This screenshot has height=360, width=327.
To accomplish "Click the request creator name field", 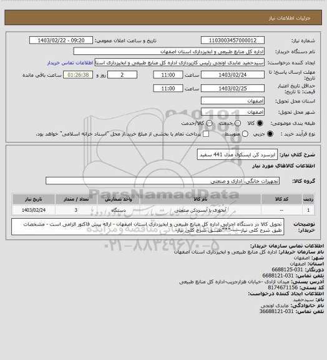I will click(x=180, y=62).
